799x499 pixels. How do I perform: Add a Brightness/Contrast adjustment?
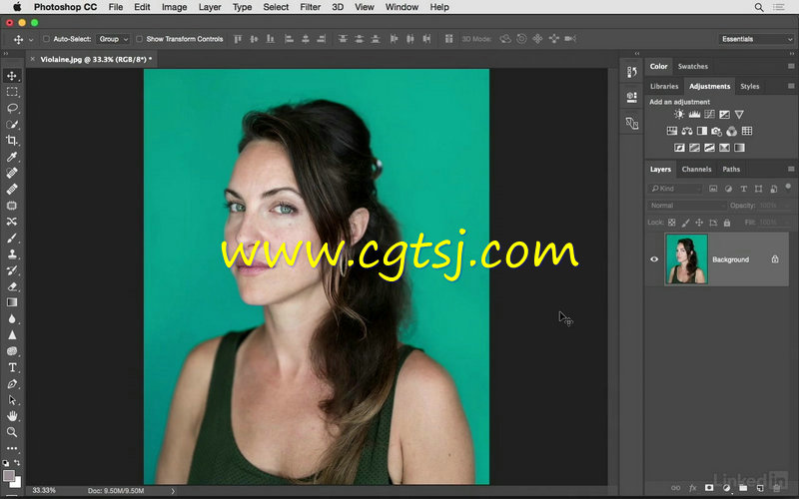pyautogui.click(x=679, y=114)
